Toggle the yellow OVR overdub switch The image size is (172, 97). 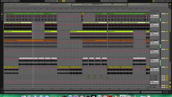click(64, 1)
